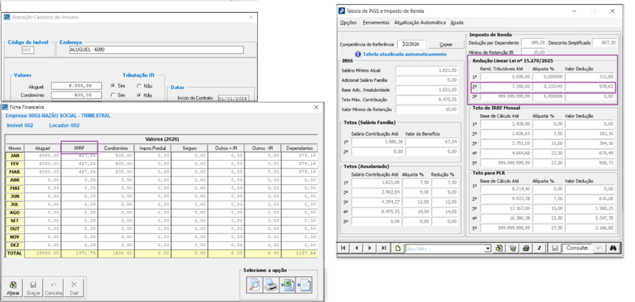Export the ficha to a text document
This screenshot has width=635, height=302.
point(305,286)
